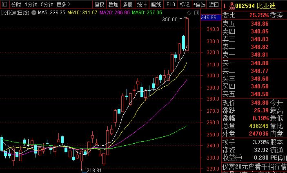The height and width of the screenshot is (173, 287).
Task: Open F10 company information
Action: tap(170, 4)
